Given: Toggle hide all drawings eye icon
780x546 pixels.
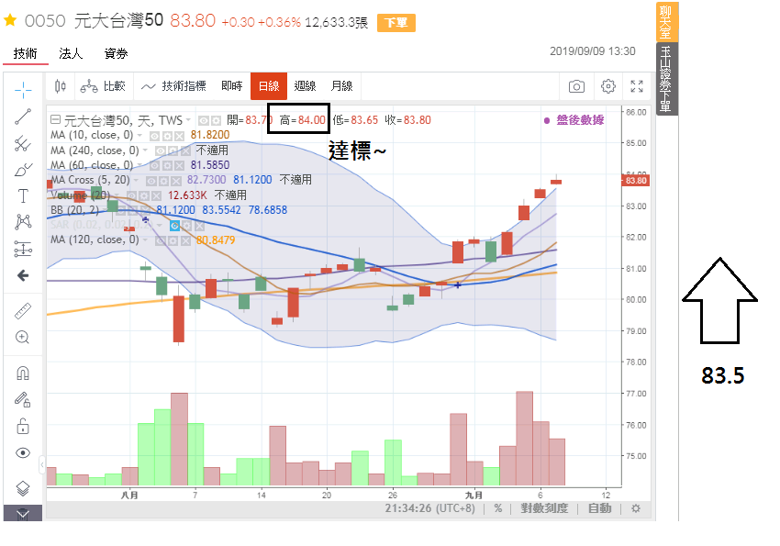Looking at the screenshot, I should click(23, 452).
